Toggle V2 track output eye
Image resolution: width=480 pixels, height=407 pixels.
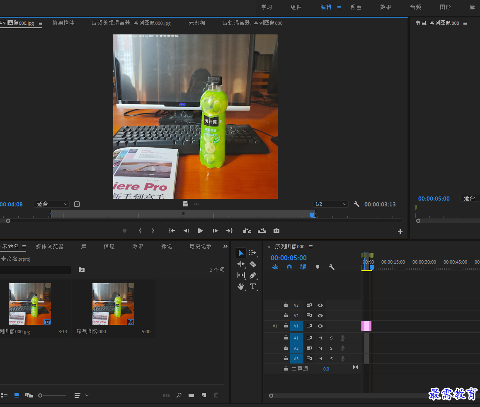pyautogui.click(x=320, y=315)
